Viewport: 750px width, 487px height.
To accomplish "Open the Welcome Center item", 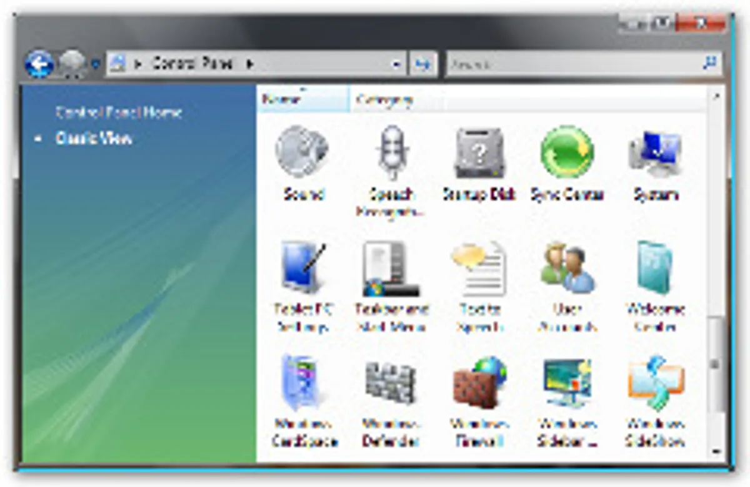I will click(x=655, y=287).
